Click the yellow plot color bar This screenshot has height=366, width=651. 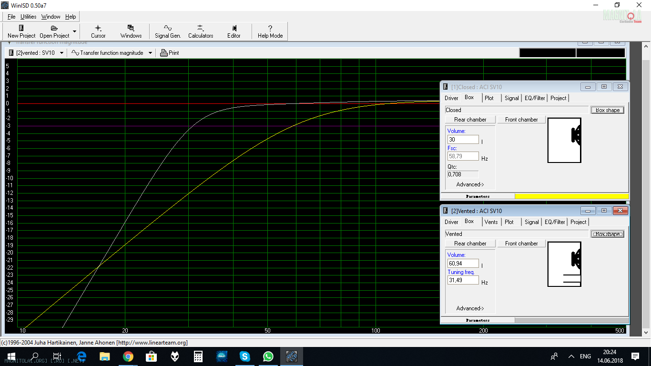click(x=571, y=196)
